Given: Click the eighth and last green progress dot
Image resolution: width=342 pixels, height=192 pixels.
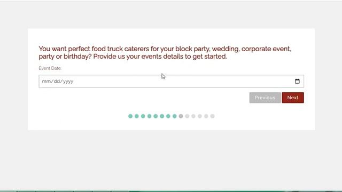Looking at the screenshot, I should (175, 116).
